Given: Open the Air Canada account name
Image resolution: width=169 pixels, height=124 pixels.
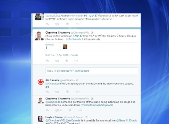Looking at the screenshot, I should pos(52,80).
